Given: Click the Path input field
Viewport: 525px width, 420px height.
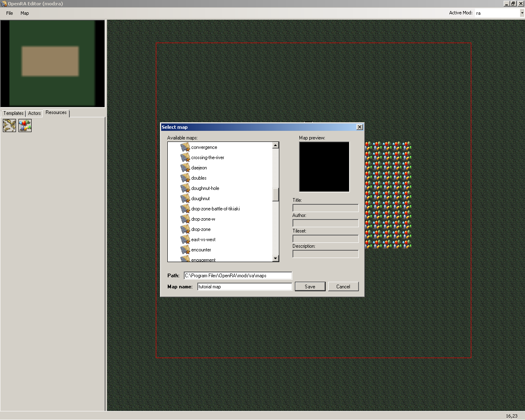Looking at the screenshot, I should 238,276.
